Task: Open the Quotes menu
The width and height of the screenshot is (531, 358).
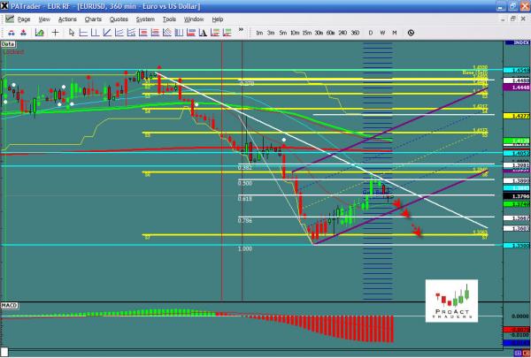Action: click(x=119, y=19)
